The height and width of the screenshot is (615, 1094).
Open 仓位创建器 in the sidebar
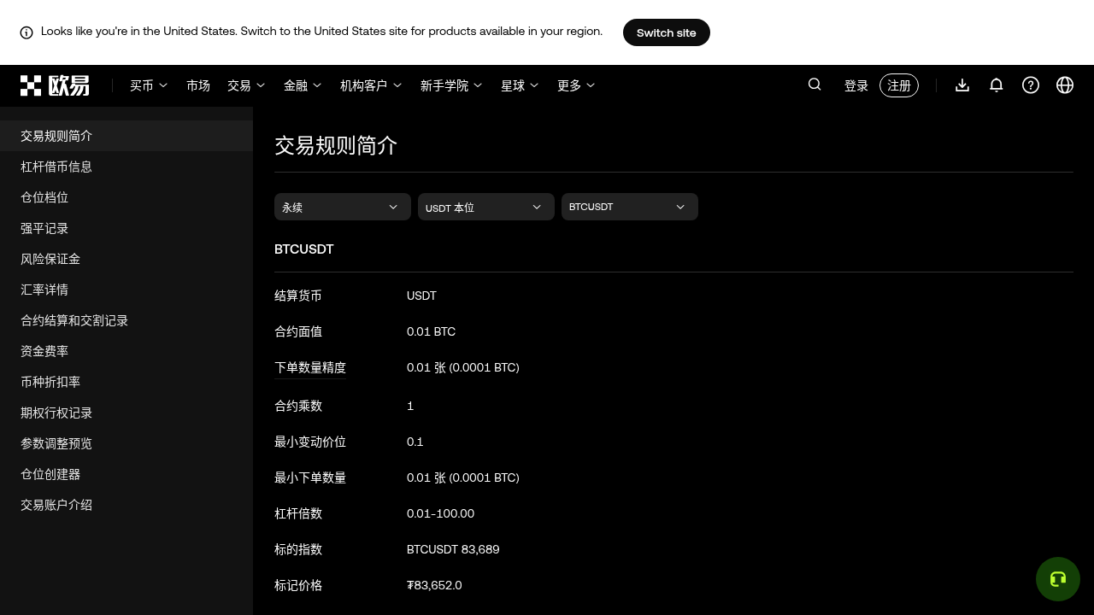[126, 474]
